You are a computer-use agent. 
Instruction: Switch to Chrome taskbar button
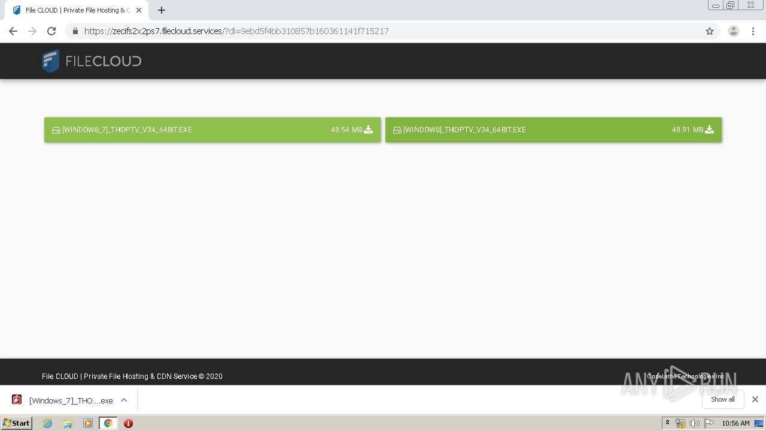coord(108,423)
